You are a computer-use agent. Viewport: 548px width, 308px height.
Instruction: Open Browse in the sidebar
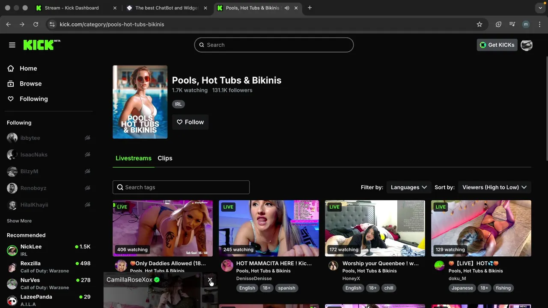pos(30,83)
